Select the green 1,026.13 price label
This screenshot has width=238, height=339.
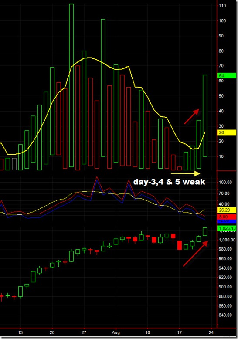(x=227, y=228)
